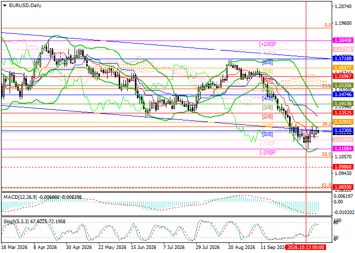Click the 8 Apr 2026 date label

[x=45, y=247]
